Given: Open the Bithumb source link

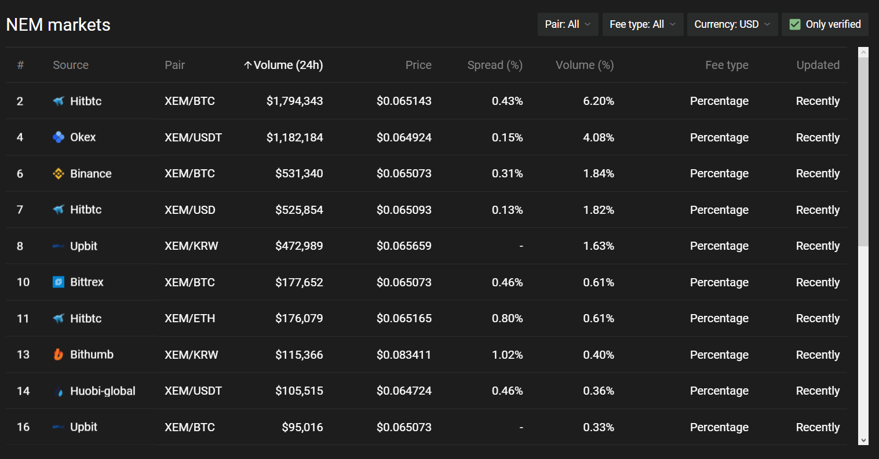Looking at the screenshot, I should pyautogui.click(x=92, y=355).
